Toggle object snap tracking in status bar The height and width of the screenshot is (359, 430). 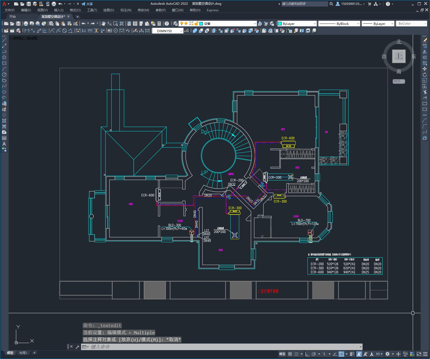[x=335, y=354]
